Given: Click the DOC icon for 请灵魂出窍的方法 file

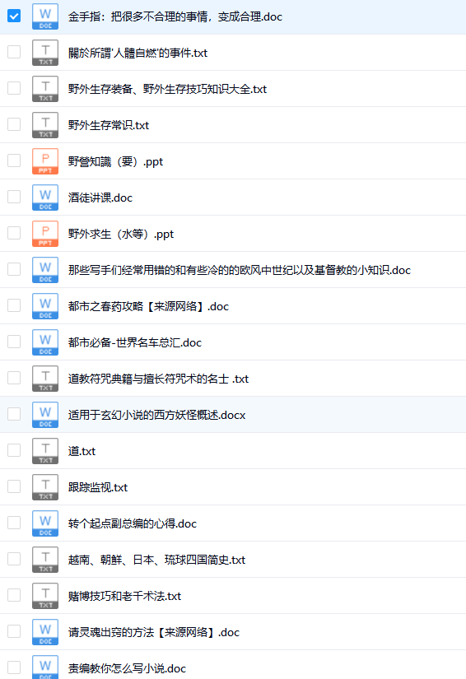Looking at the screenshot, I should (x=45, y=632).
